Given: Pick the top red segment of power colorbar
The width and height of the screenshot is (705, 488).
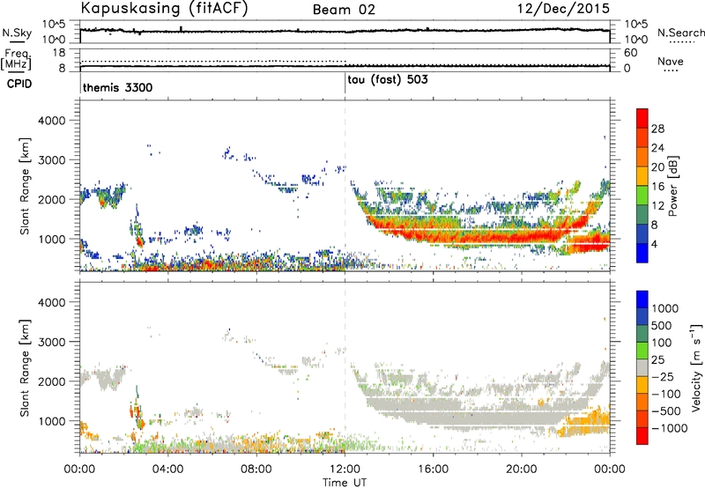Looking at the screenshot, I should tap(642, 118).
